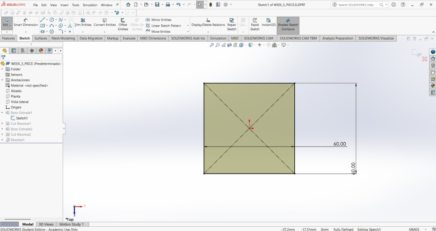Open the File menu

pyautogui.click(x=35, y=5)
